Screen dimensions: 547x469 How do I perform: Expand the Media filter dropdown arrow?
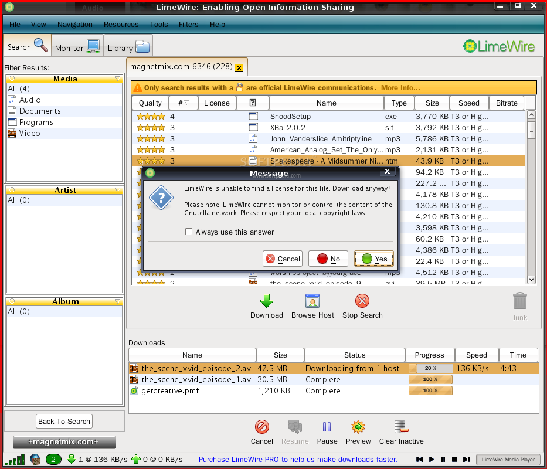tap(118, 79)
